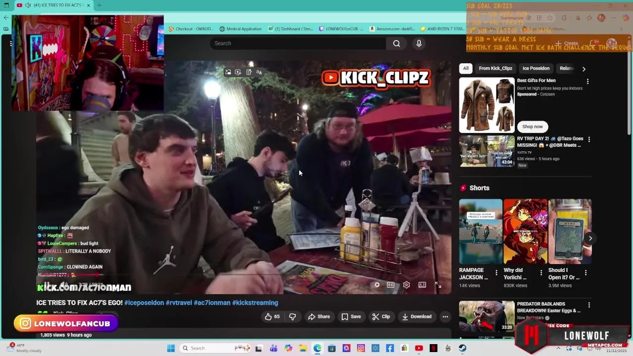Select the From Kick_Clipz filter chip
The width and height of the screenshot is (633, 356).
[496, 68]
